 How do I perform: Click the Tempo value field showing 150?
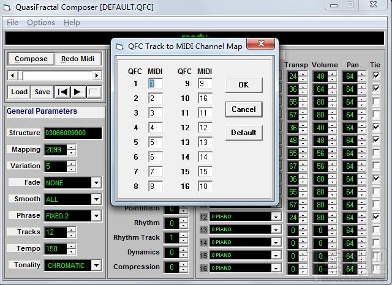tap(56, 249)
